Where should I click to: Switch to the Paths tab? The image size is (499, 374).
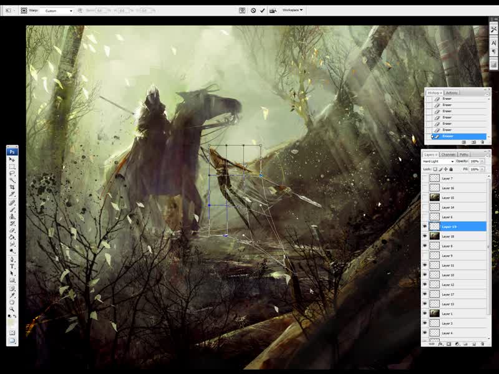(463, 155)
